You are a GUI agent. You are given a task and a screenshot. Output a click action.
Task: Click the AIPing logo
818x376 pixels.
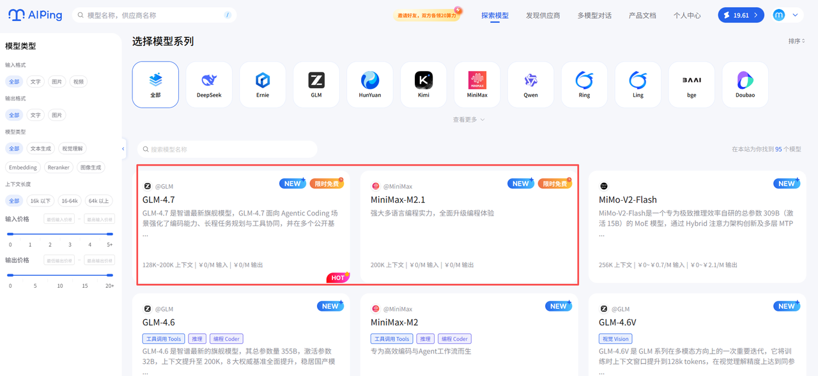35,15
